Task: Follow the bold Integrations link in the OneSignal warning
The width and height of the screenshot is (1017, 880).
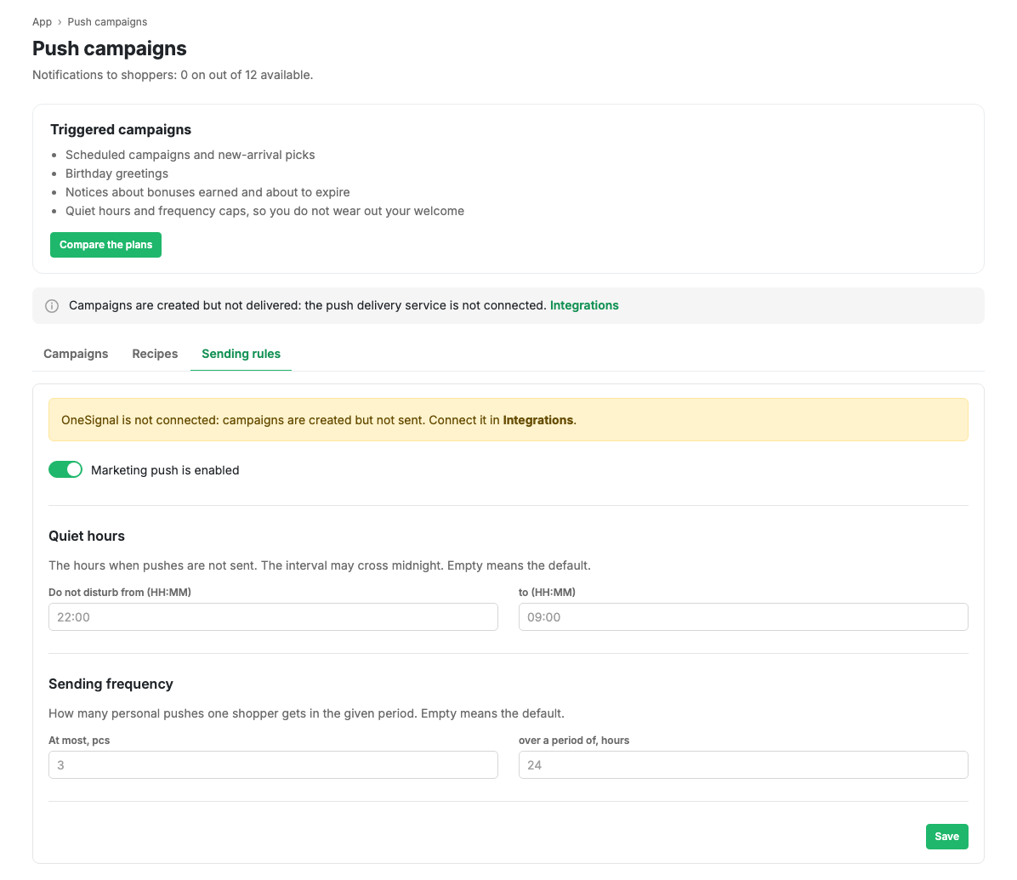Action: [x=537, y=420]
